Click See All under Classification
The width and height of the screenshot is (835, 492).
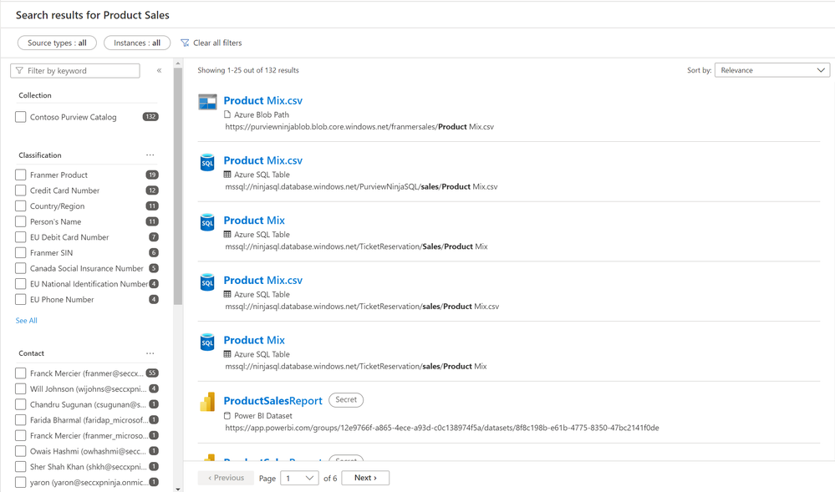26,321
